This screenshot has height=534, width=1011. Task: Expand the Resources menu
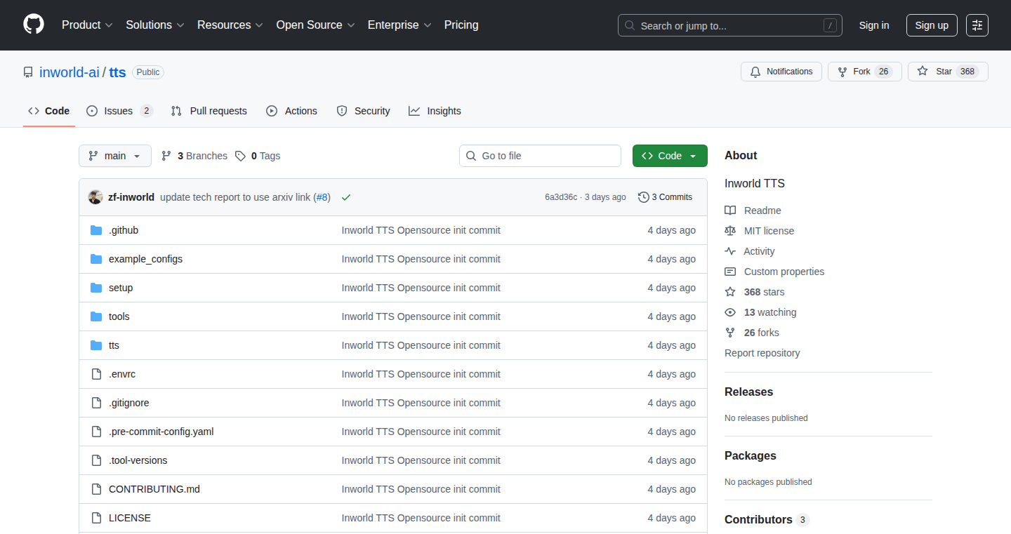(230, 25)
